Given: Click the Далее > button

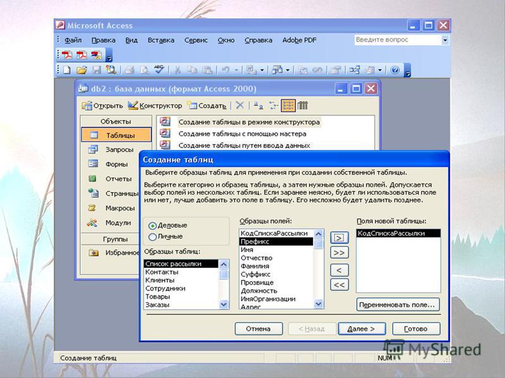Looking at the screenshot, I should pyautogui.click(x=361, y=329).
